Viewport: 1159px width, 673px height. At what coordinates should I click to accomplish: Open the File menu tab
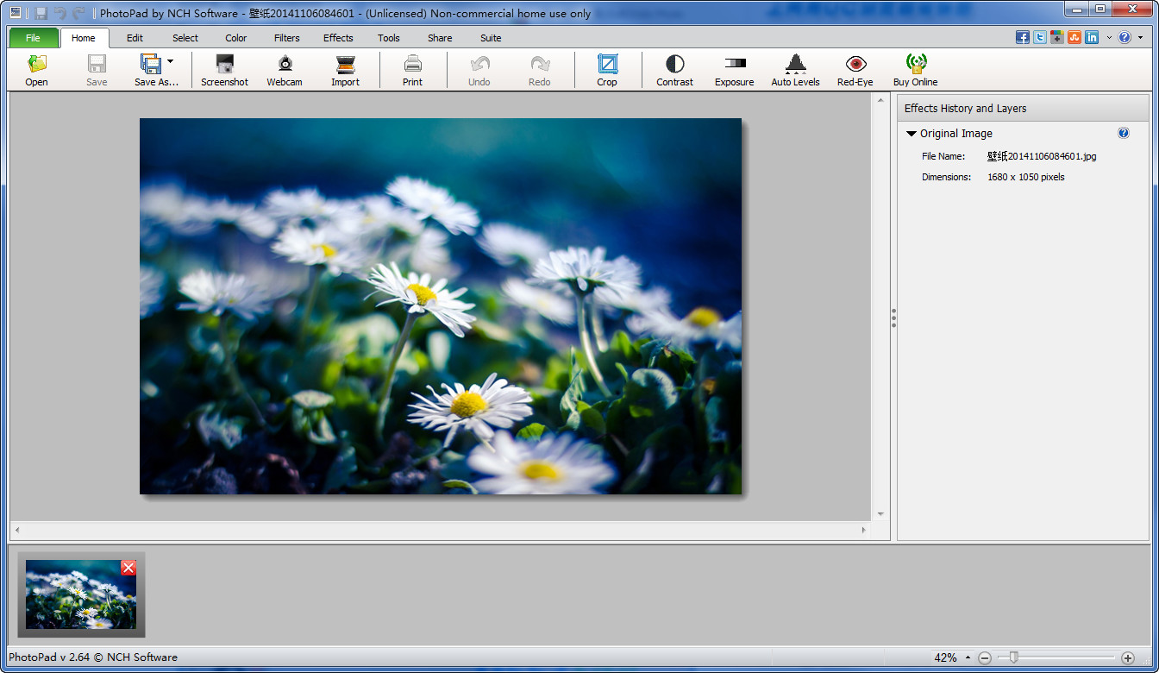pyautogui.click(x=34, y=38)
